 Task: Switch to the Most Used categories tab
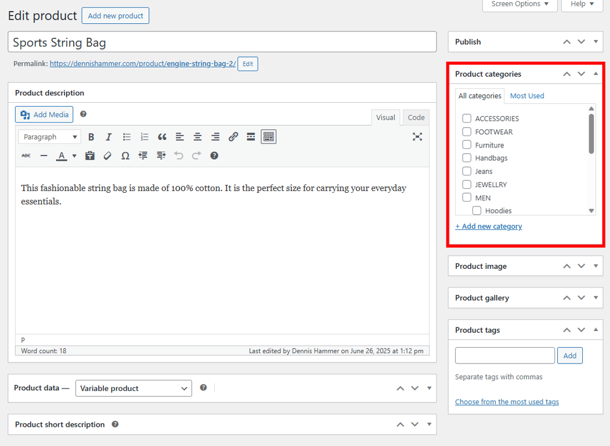[526, 95]
